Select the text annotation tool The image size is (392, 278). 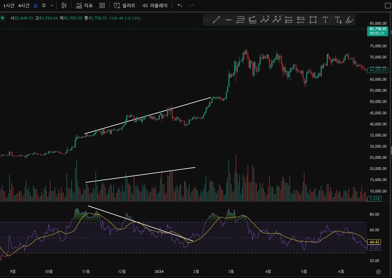[x=325, y=20]
